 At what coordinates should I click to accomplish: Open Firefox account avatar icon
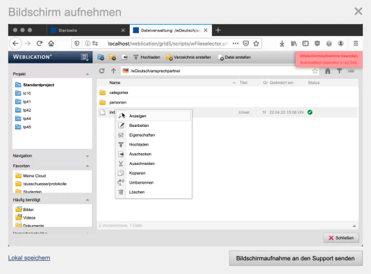(x=341, y=43)
